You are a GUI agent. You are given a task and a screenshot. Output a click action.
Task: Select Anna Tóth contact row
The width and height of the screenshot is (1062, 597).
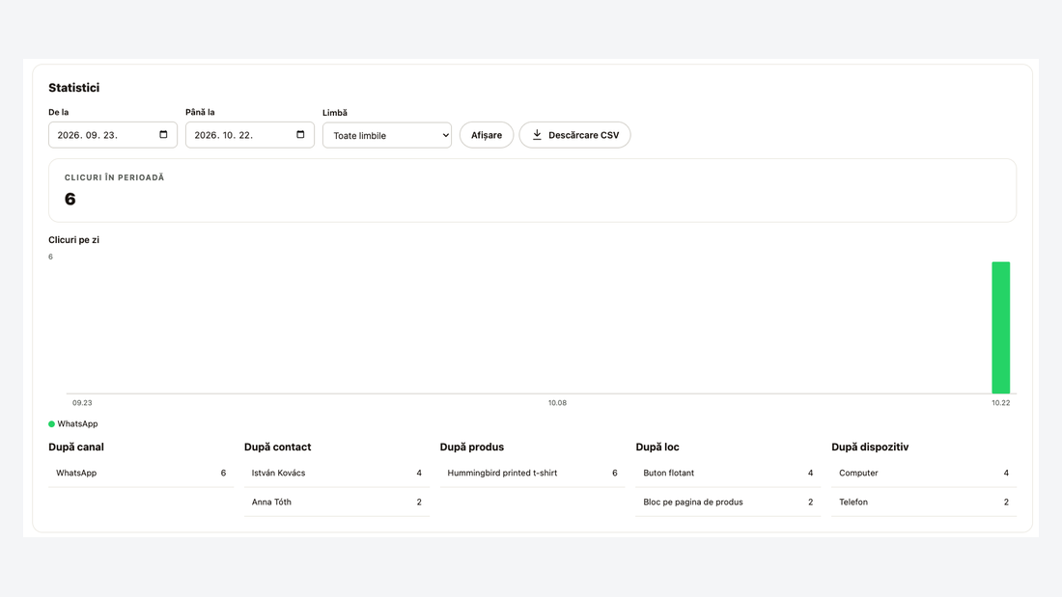tap(337, 502)
